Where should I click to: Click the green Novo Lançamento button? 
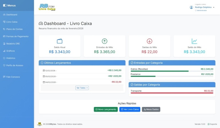[106, 109]
